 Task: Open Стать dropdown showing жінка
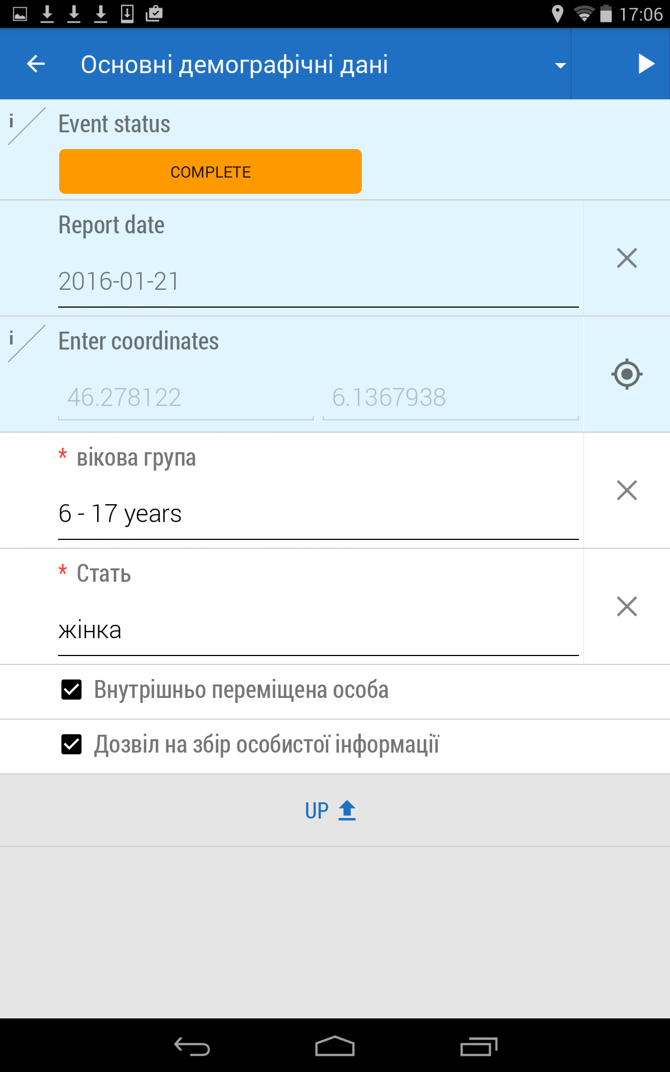pos(318,630)
